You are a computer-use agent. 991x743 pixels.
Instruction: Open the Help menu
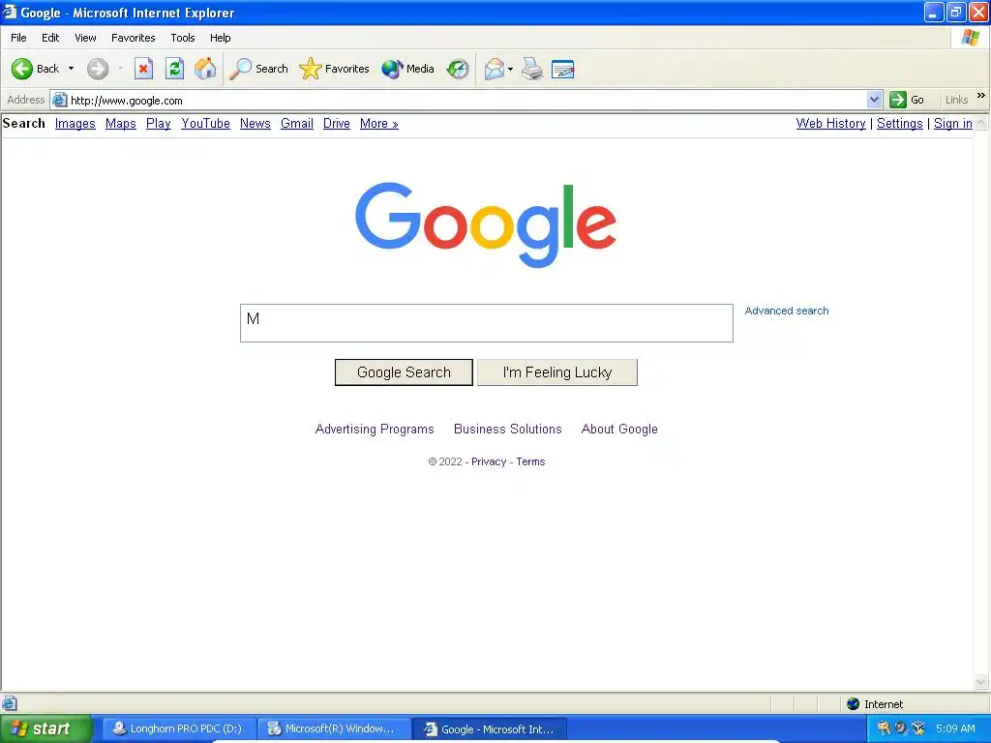(x=221, y=38)
